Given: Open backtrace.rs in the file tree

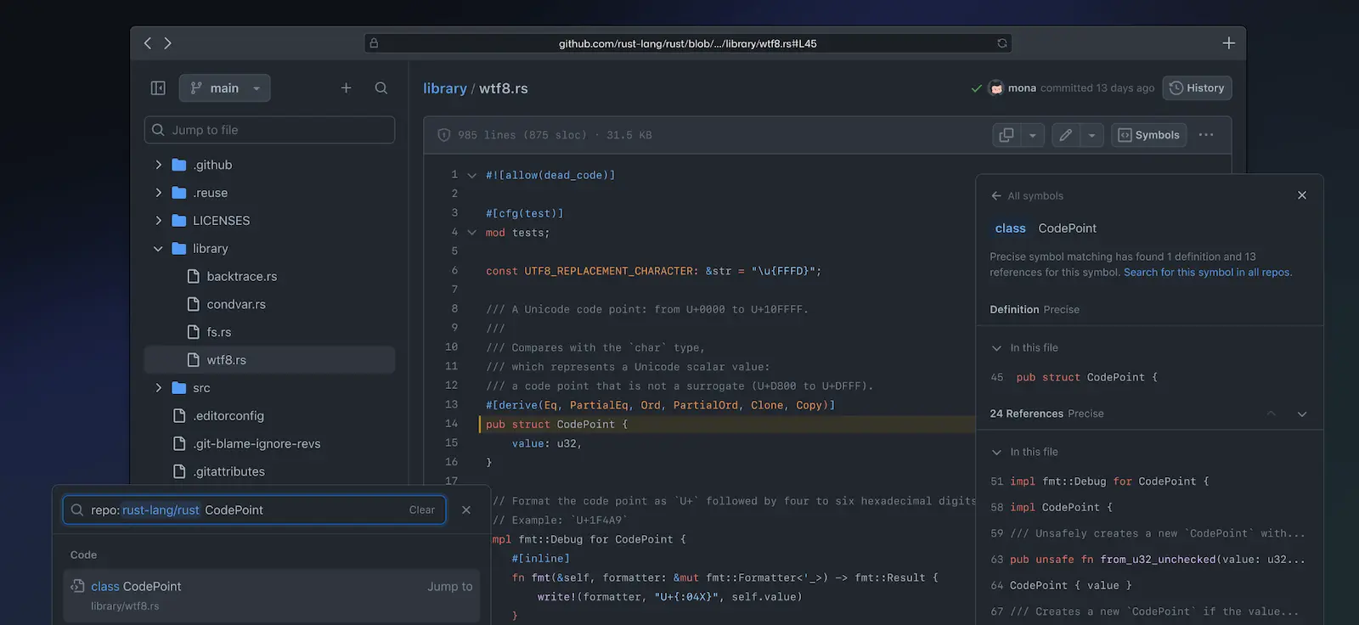Looking at the screenshot, I should 241,277.
